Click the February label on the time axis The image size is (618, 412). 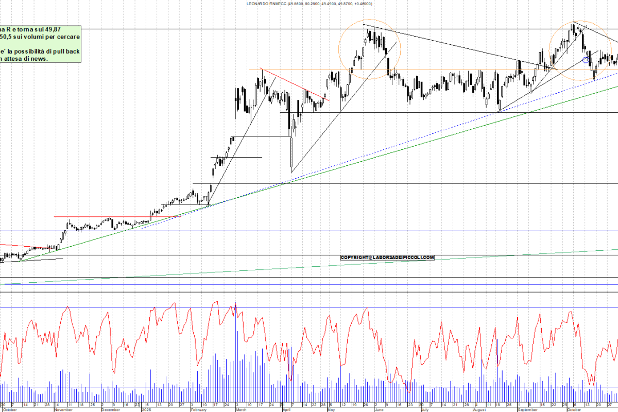click(x=198, y=410)
